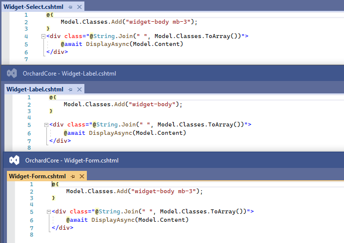This screenshot has width=344, height=243.
Task: Click "widget-body" string in Widget-Label.cshtml
Action: [152, 104]
